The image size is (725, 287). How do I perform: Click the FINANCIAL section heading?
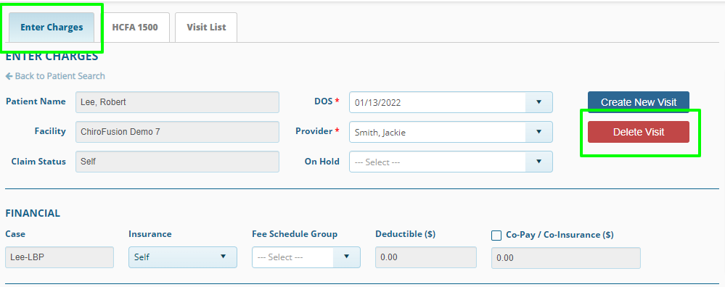(33, 213)
